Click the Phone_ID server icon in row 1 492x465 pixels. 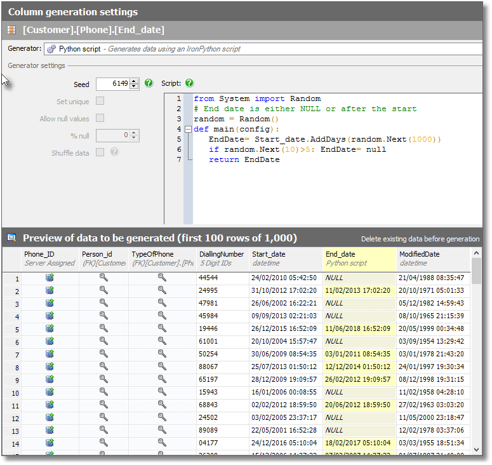50,277
